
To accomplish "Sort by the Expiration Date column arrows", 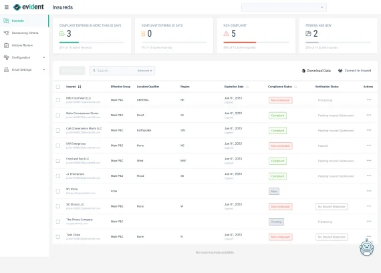I will point(247,87).
